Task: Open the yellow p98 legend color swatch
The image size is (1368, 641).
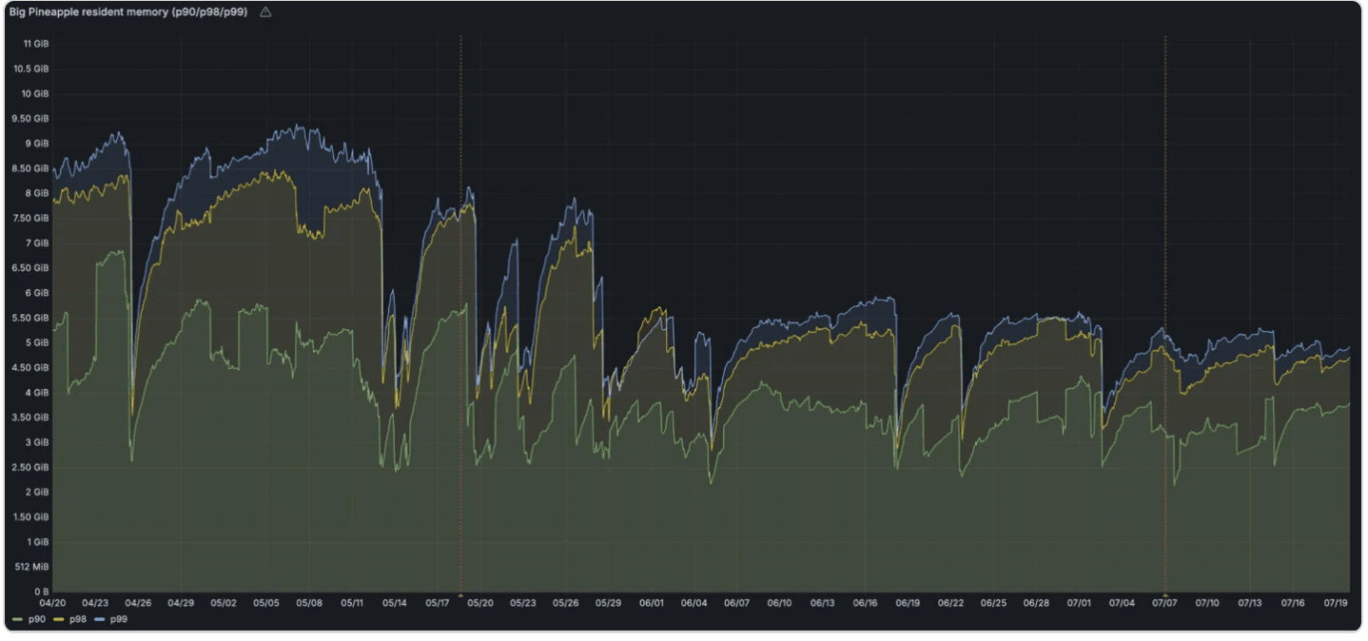Action: point(56,619)
